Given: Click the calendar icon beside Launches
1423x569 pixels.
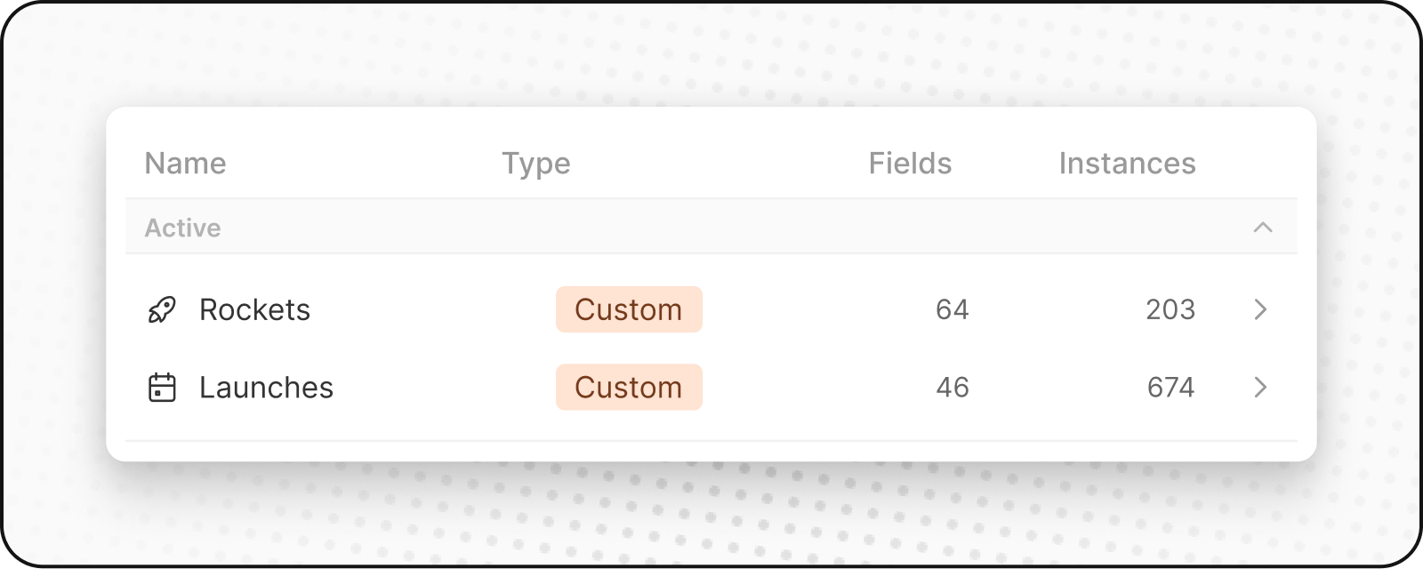Looking at the screenshot, I should pos(162,388).
